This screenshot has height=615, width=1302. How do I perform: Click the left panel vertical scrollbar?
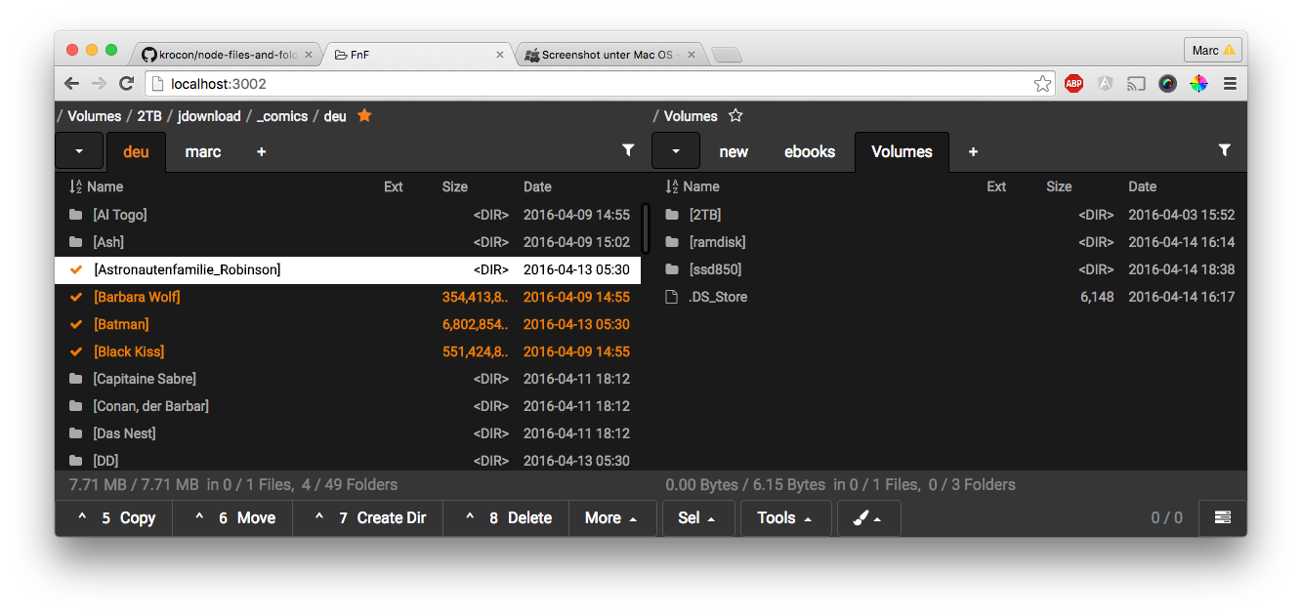[645, 226]
